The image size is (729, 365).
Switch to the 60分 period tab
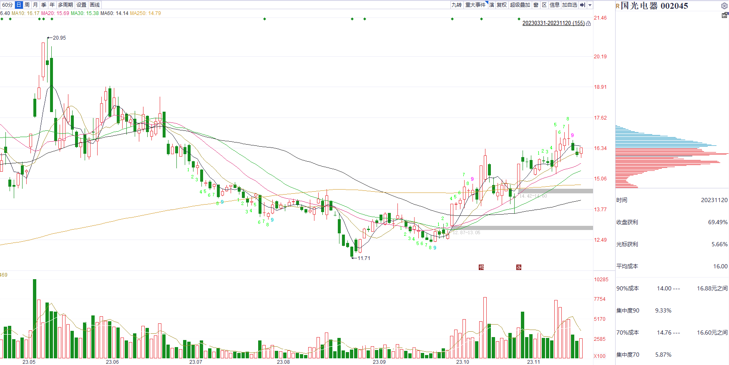click(x=7, y=5)
